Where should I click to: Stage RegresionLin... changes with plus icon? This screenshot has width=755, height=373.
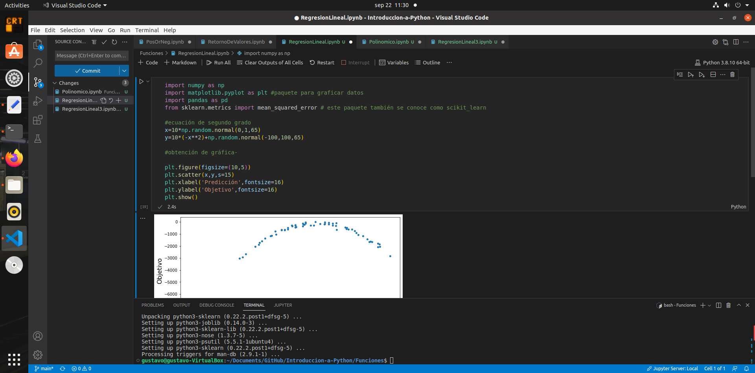coord(119,100)
